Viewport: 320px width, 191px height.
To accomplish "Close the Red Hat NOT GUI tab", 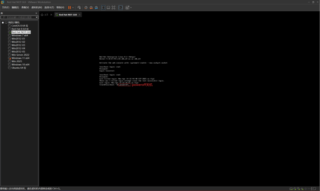I will point(80,15).
